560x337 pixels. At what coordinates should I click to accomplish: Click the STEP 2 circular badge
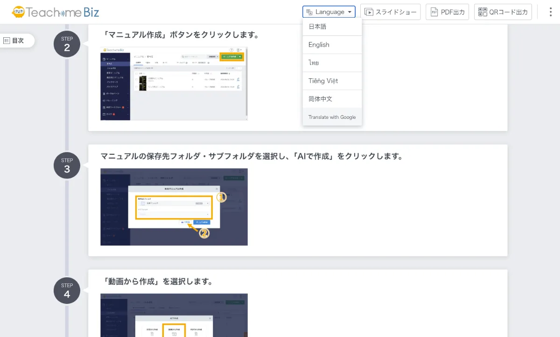(67, 43)
